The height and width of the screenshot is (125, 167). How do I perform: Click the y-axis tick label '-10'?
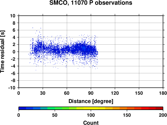coord(12,88)
